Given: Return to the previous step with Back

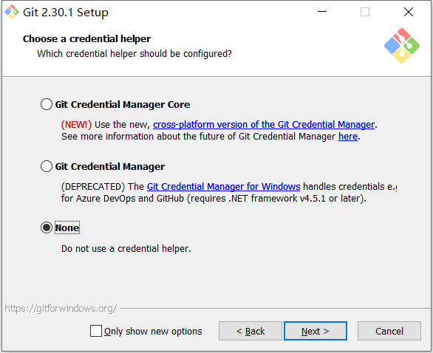Looking at the screenshot, I should point(250,331).
